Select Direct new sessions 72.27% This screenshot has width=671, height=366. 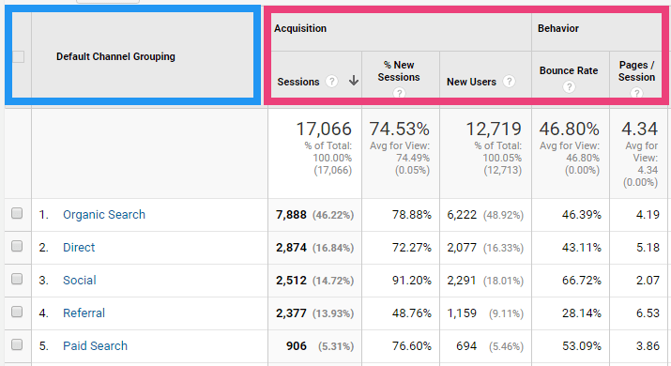tap(412, 248)
